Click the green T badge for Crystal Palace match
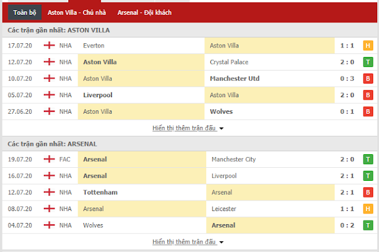Screen dimensions: 379x252 coord(368,62)
